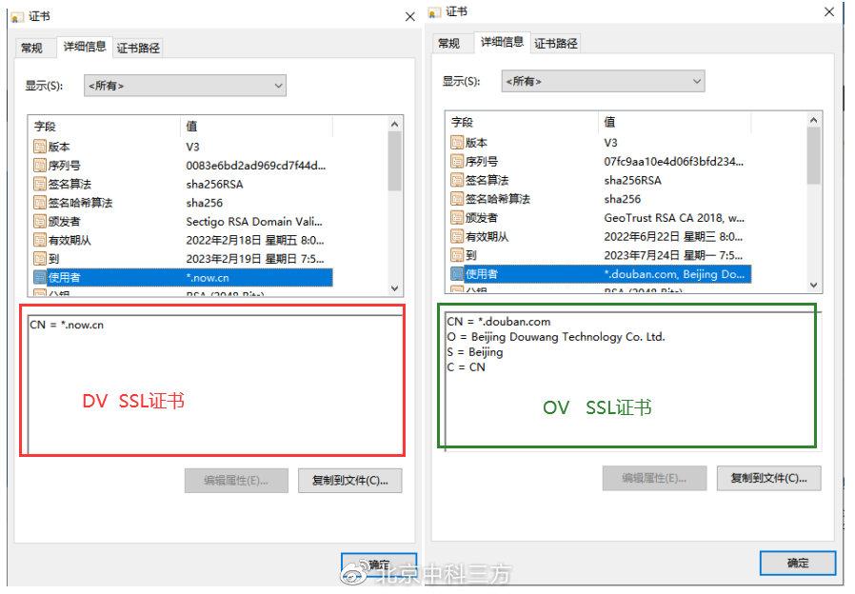Image resolution: width=855 pixels, height=594 pixels.
Task: Select value 2022年2月18日 in left list
Action: click(x=255, y=240)
